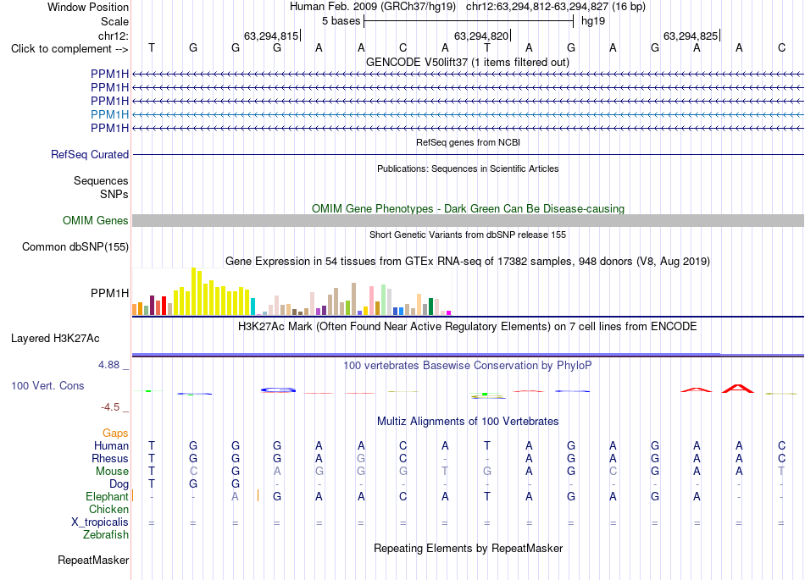Click the blue G in PhyloP conservation logo

tap(278, 389)
